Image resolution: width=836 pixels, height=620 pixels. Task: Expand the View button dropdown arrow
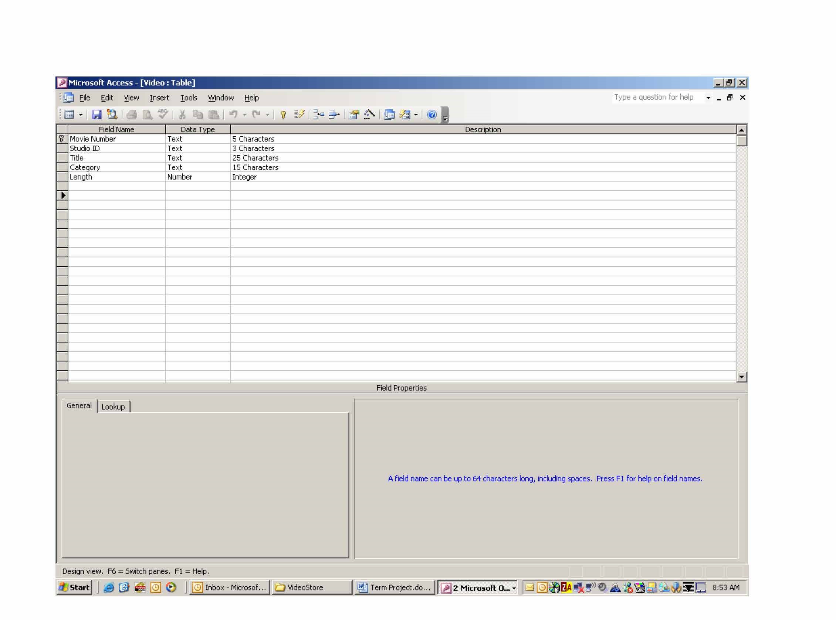click(80, 115)
